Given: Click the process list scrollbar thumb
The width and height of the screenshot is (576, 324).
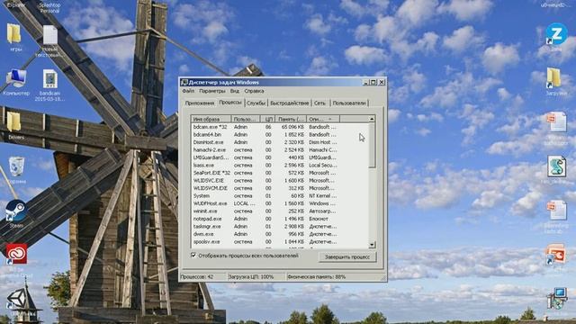Looking at the screenshot, I should click(x=372, y=146).
